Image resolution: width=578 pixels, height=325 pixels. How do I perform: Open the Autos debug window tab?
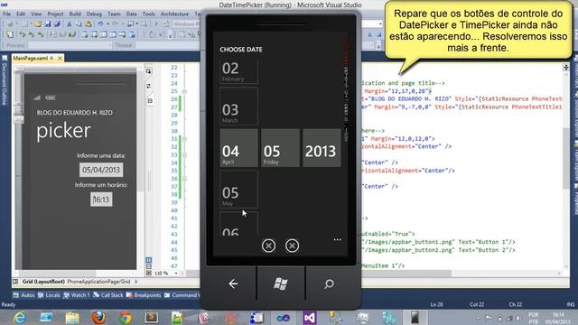pyautogui.click(x=24, y=295)
